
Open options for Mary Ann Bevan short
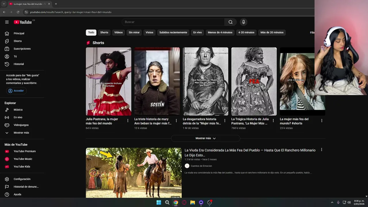(176, 121)
